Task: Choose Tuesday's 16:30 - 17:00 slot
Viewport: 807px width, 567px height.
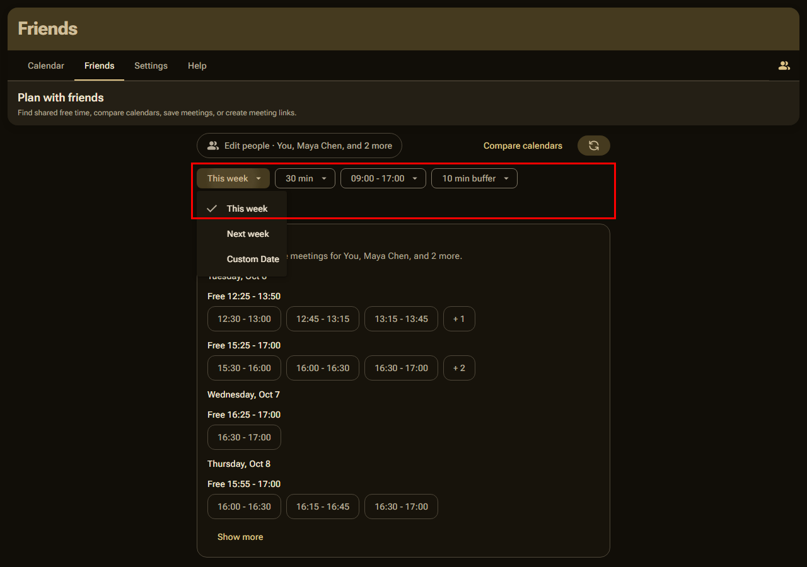Action: pyautogui.click(x=401, y=368)
